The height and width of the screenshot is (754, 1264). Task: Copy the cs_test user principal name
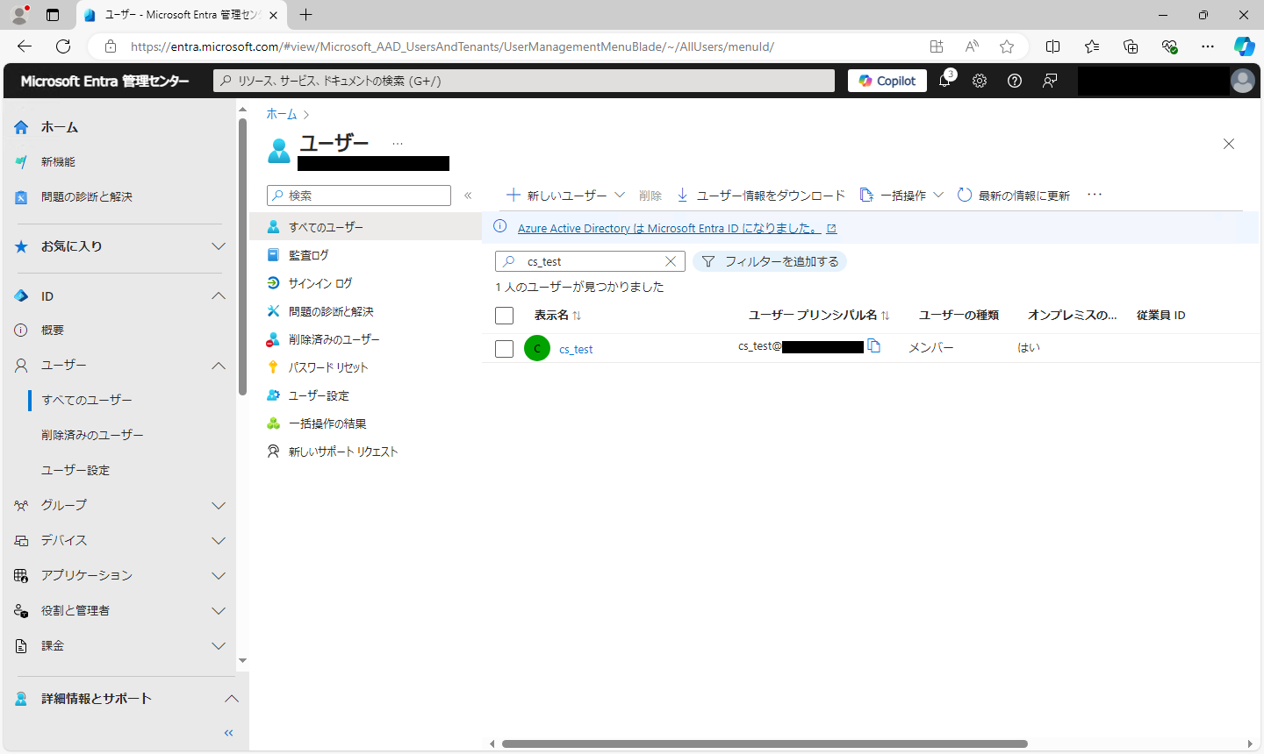tap(874, 346)
